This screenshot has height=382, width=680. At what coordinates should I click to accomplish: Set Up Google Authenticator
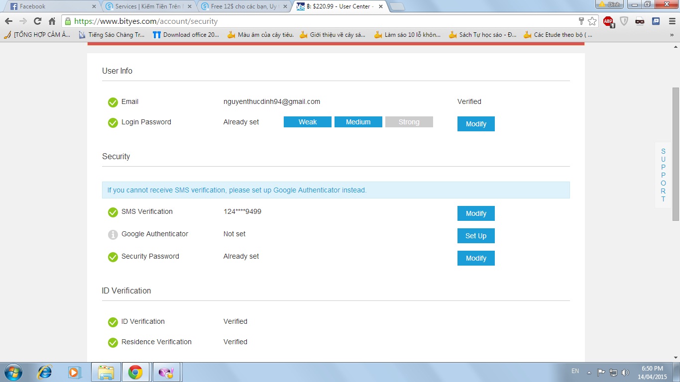coord(476,236)
